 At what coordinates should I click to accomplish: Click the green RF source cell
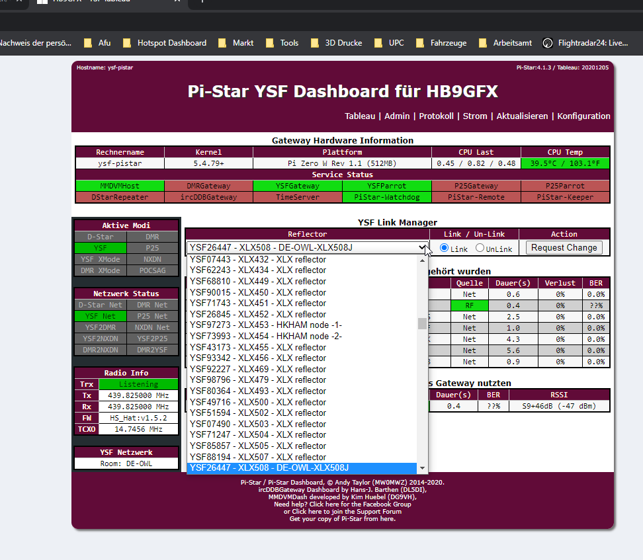coord(469,305)
